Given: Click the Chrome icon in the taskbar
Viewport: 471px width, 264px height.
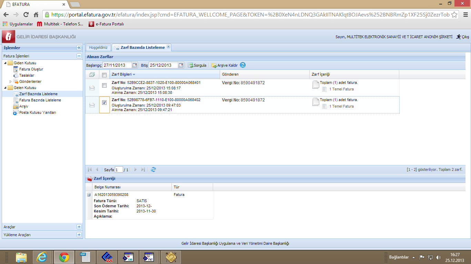Looking at the screenshot, I should (64, 257).
